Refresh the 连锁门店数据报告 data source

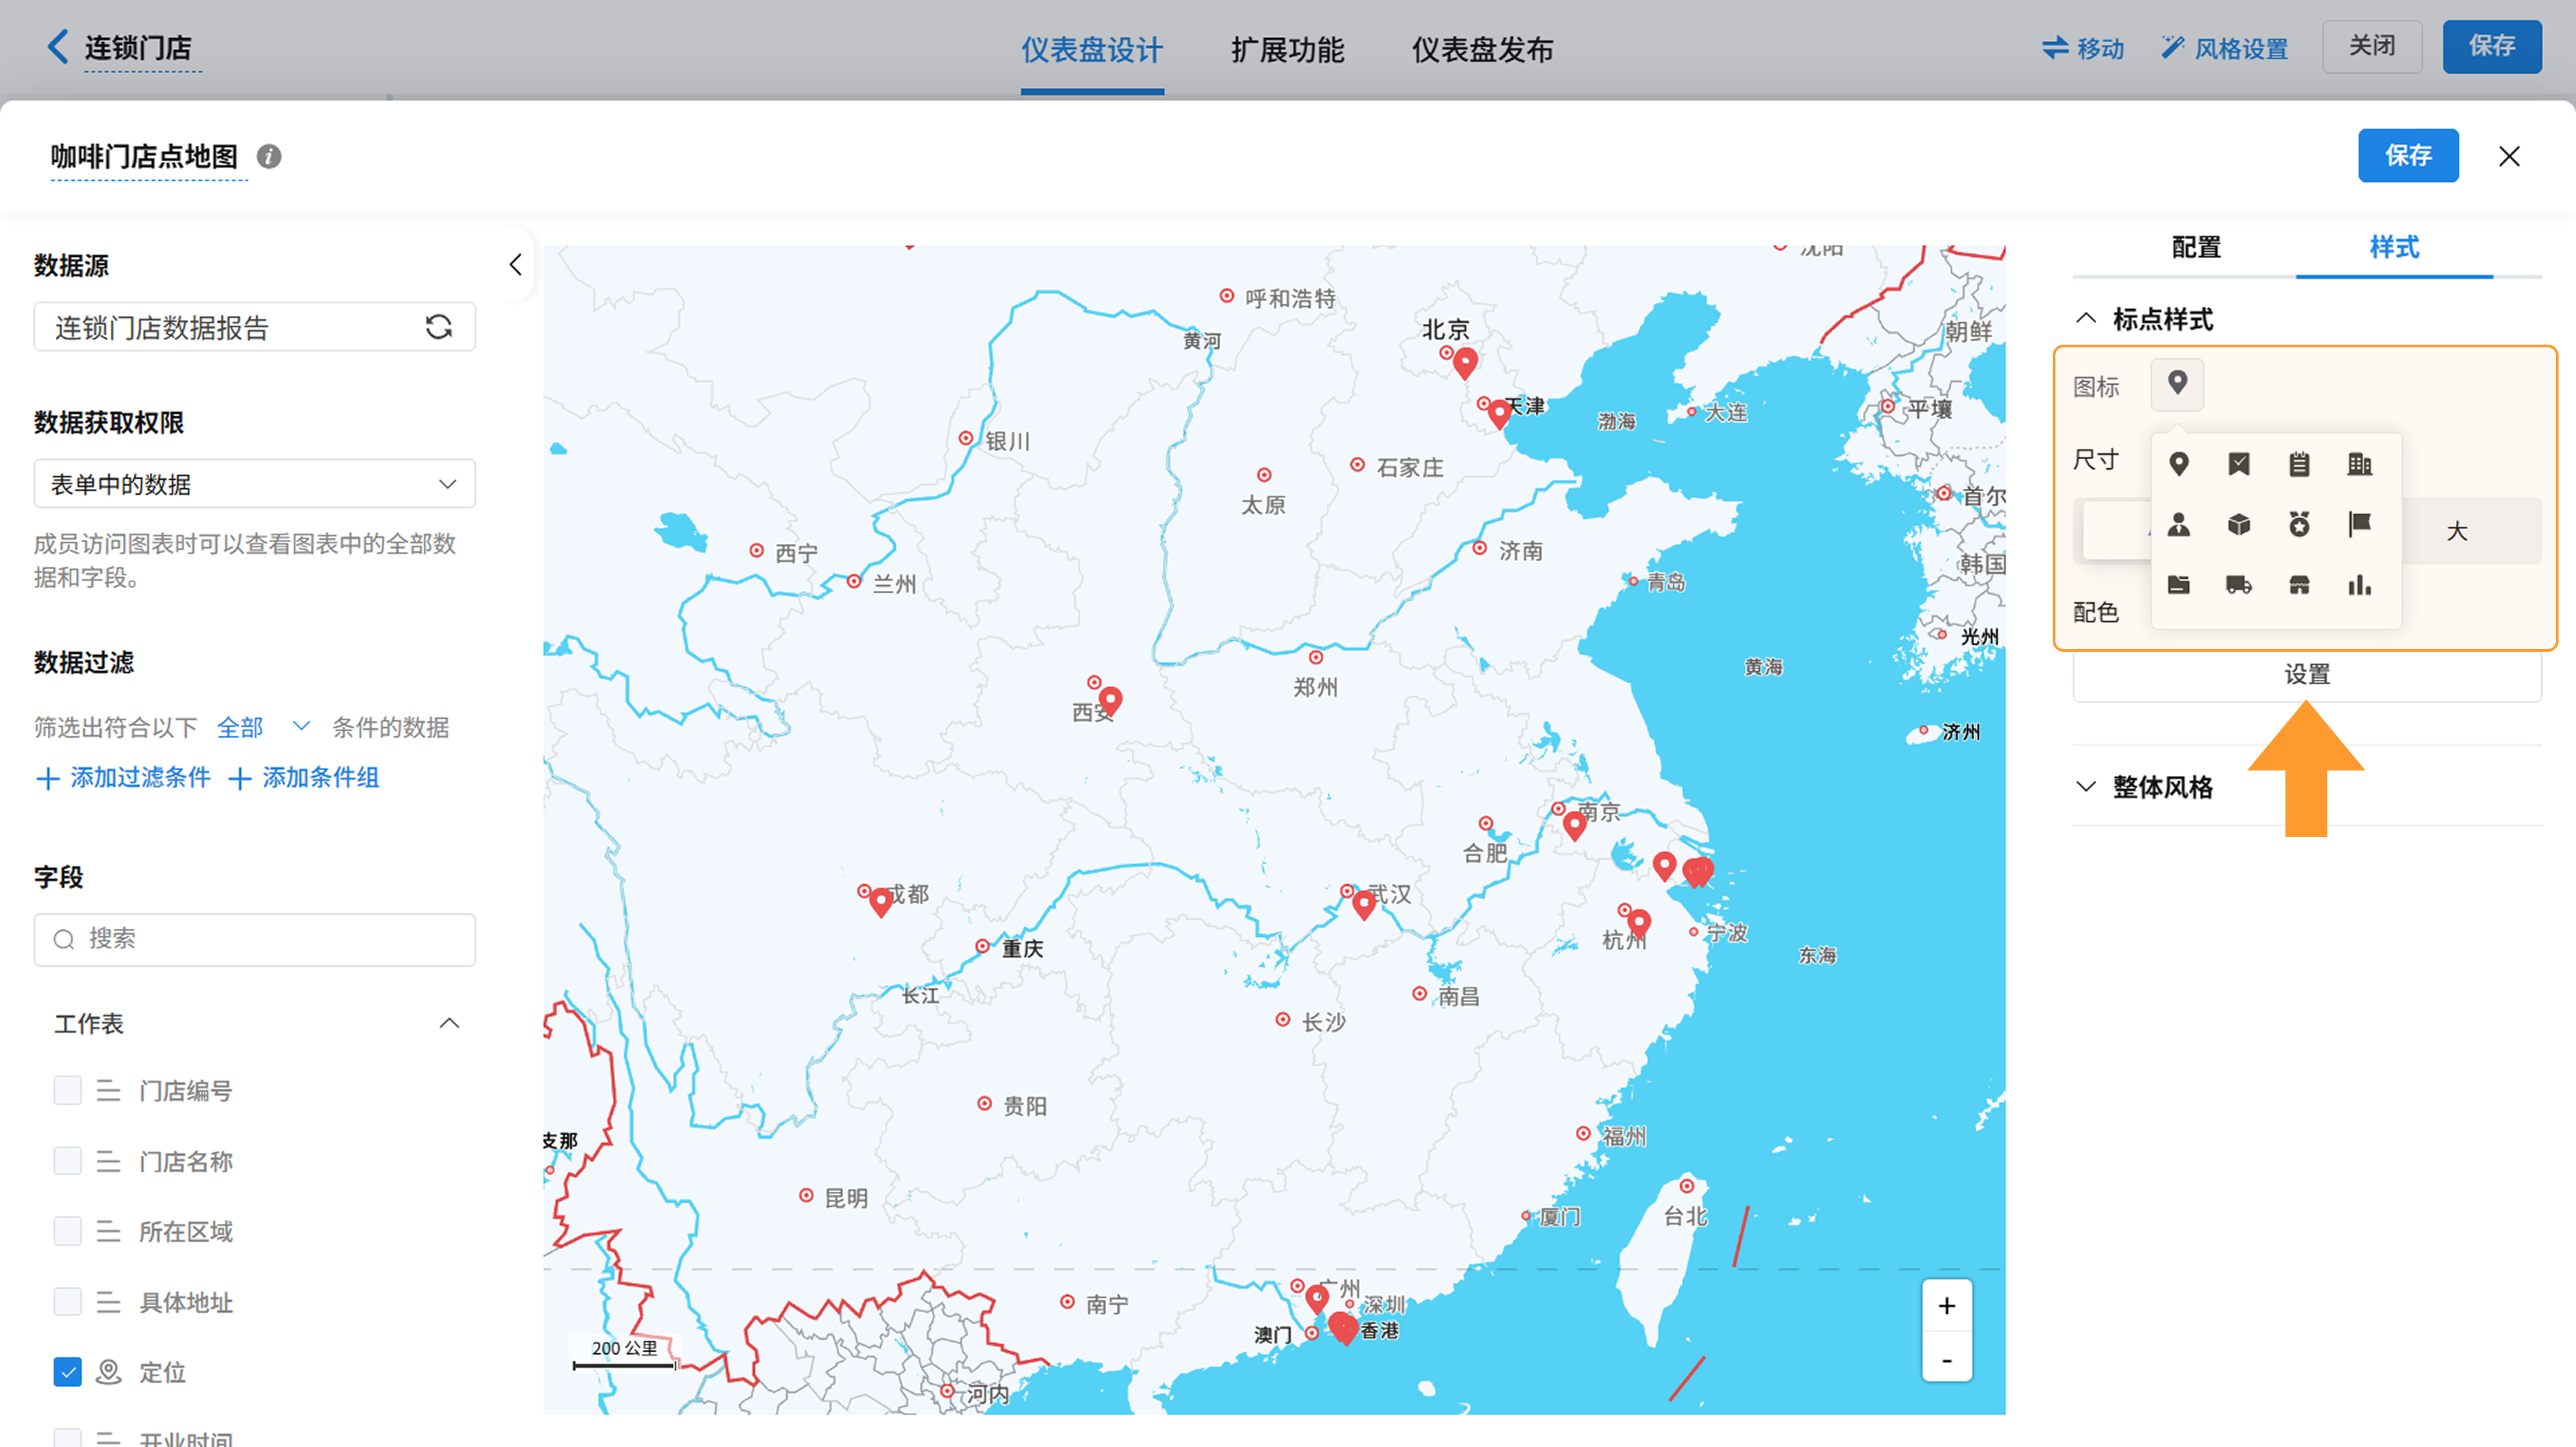tap(438, 327)
